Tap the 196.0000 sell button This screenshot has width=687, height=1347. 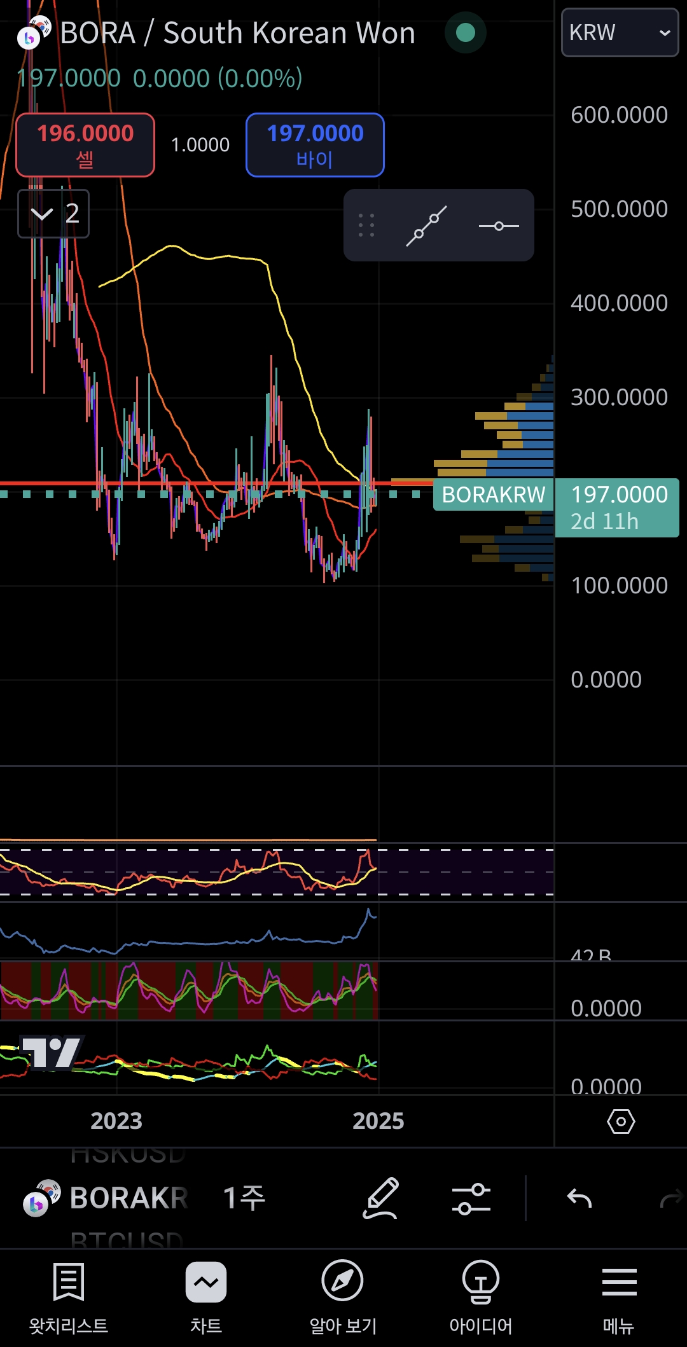pyautogui.click(x=85, y=145)
